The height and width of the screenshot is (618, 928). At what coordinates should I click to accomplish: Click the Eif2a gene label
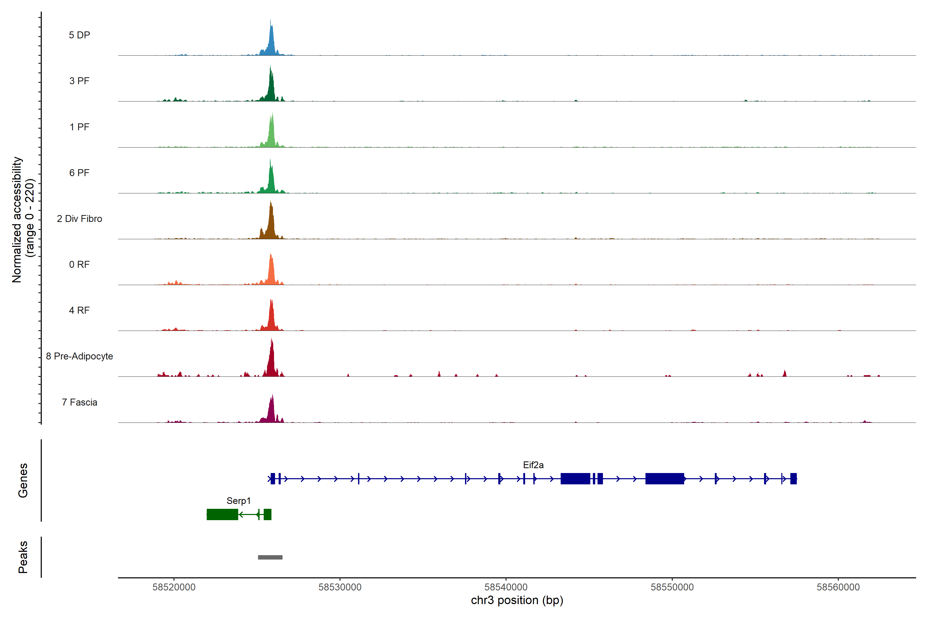coord(533,465)
